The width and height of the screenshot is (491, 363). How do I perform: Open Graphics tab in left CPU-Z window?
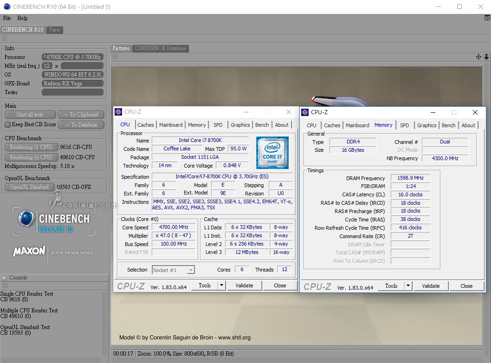pos(240,125)
